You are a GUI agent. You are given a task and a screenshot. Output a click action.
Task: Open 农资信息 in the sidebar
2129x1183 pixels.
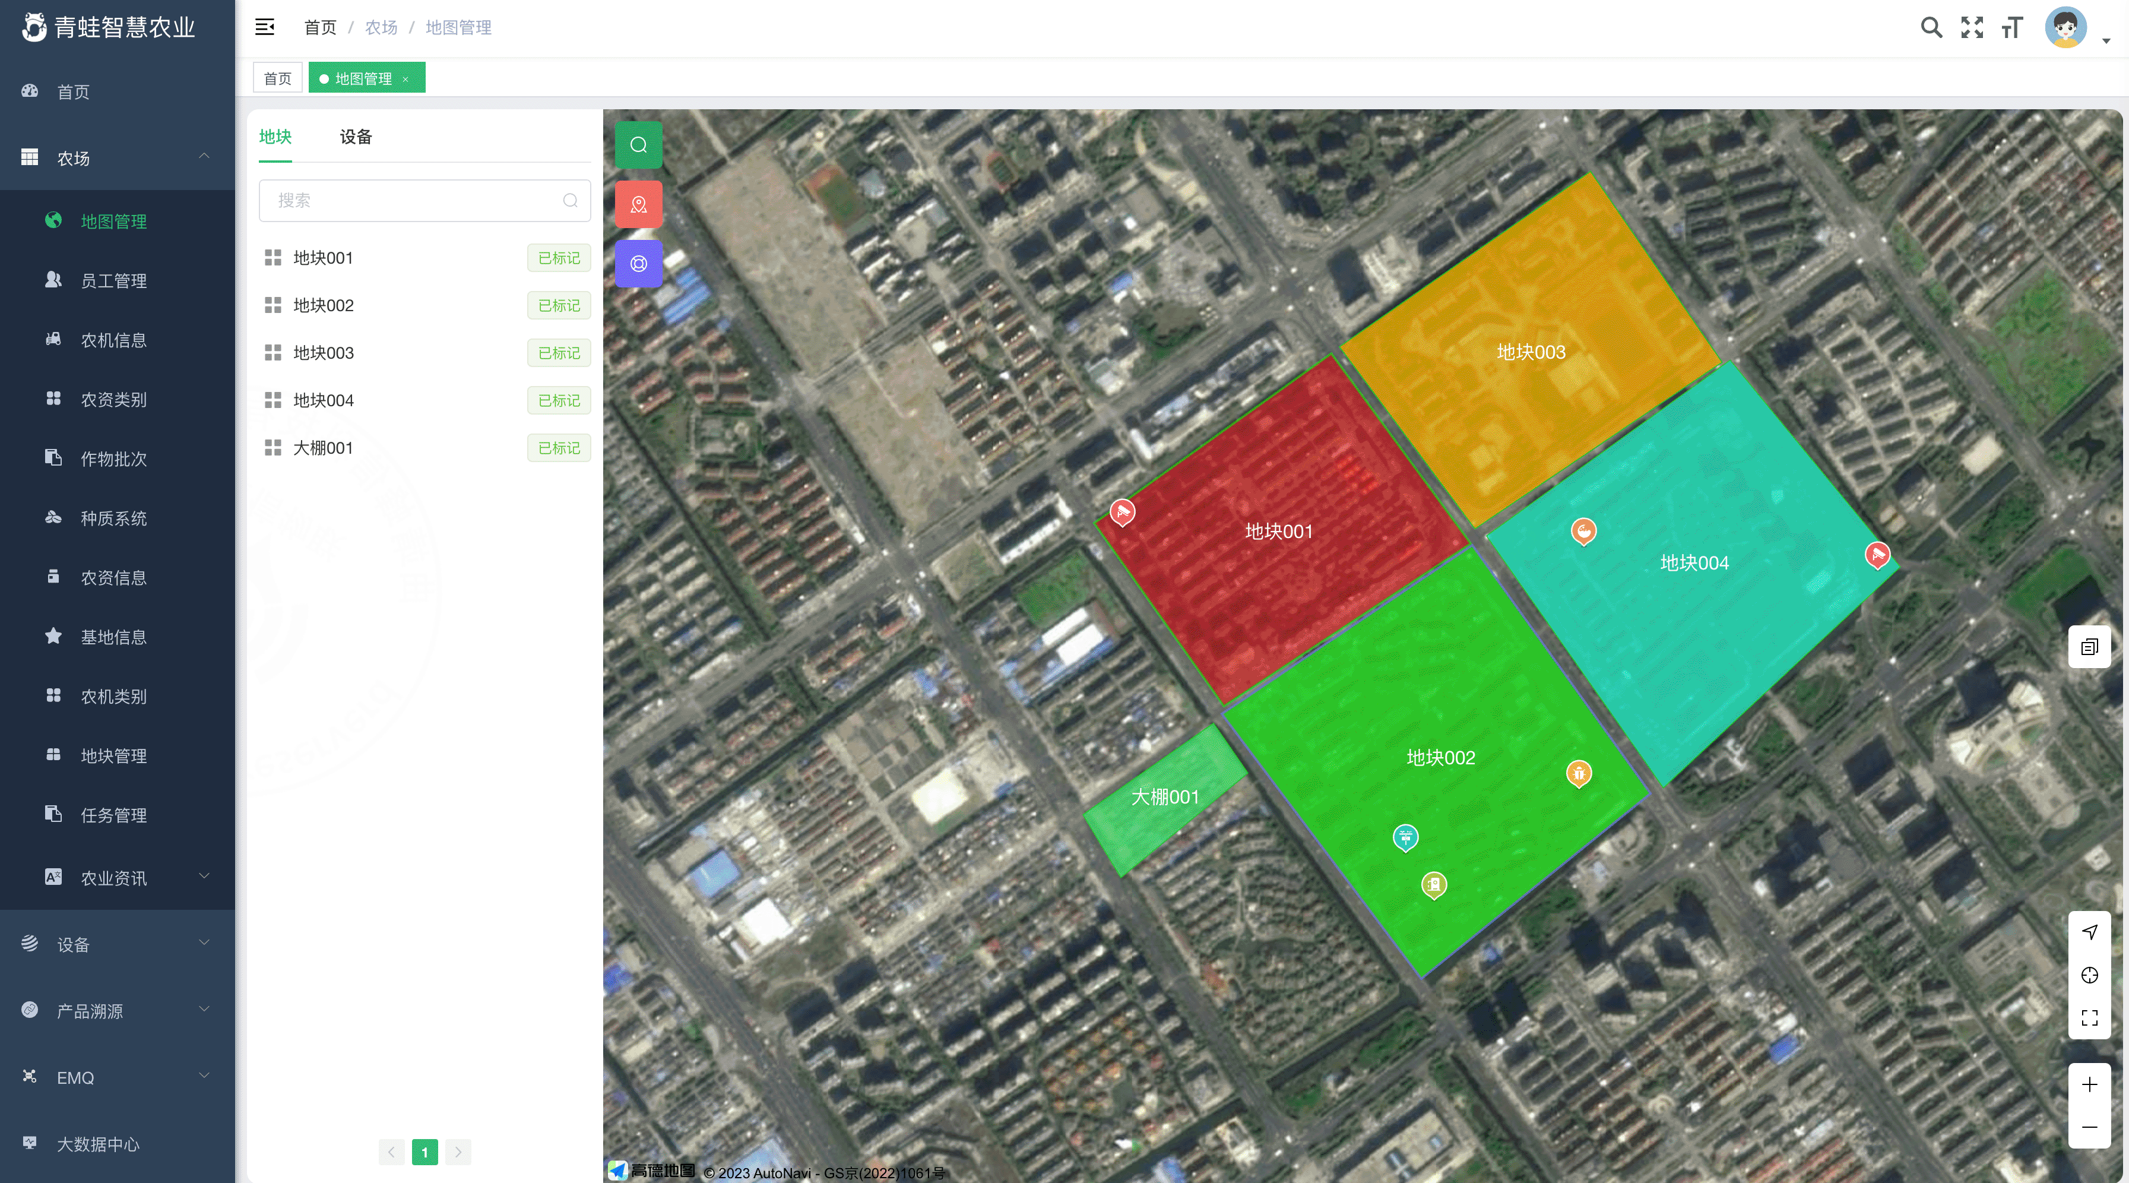coord(118,577)
